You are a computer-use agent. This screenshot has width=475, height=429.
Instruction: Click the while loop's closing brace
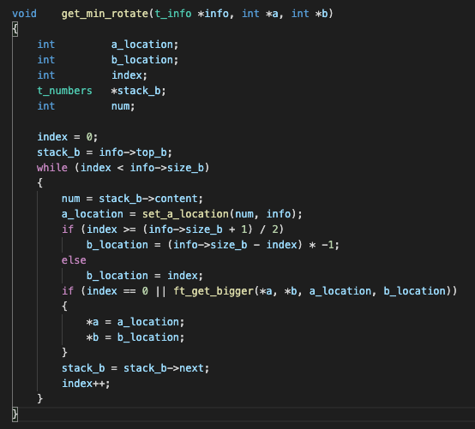39,399
